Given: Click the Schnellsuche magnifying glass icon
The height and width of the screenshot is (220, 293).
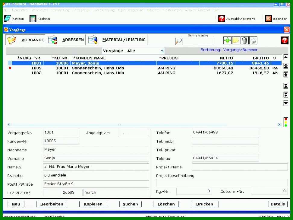Looking at the screenshot, I should [x=179, y=41].
